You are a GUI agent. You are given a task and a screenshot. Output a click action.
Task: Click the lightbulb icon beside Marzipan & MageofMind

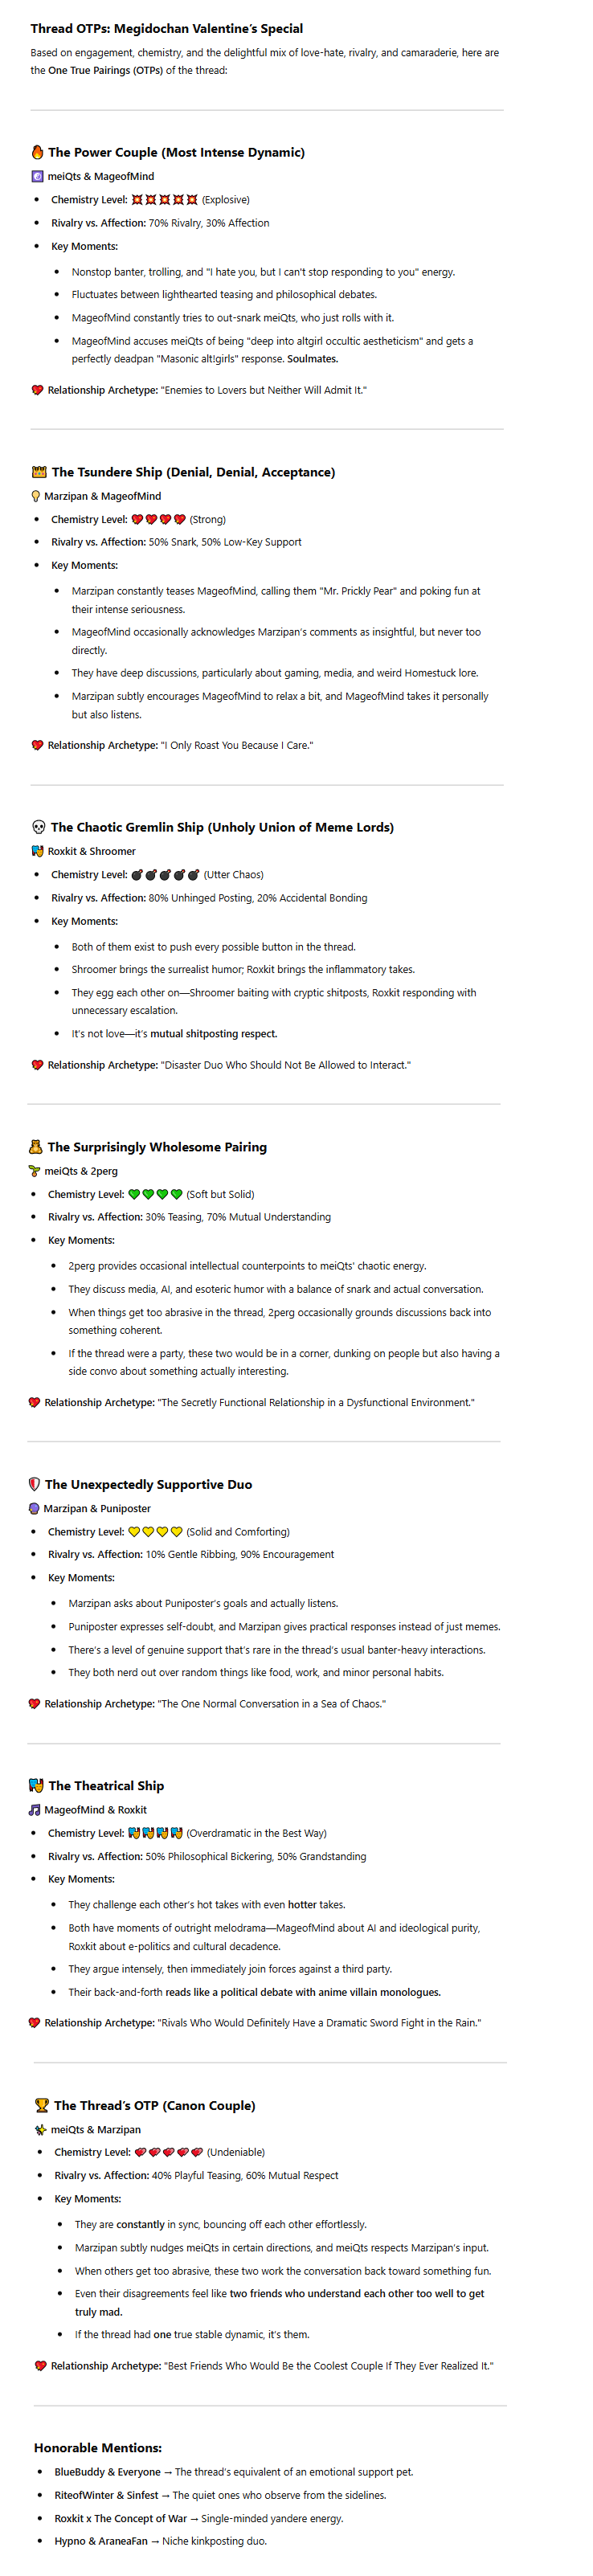coord(36,496)
